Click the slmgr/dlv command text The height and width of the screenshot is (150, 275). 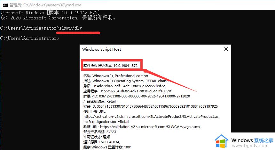point(70,28)
